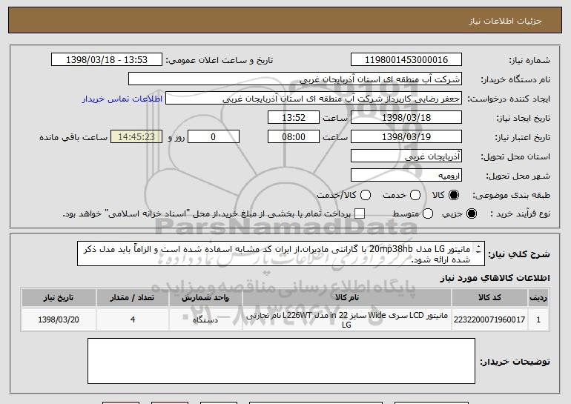Click the تعداد / مقدار column header
571x404 pixels.
133,298
